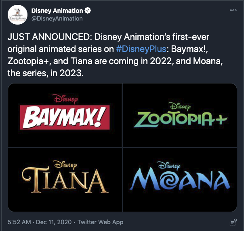
Task: Visit the @DisneyAnimation handle link
Action: click(57, 19)
